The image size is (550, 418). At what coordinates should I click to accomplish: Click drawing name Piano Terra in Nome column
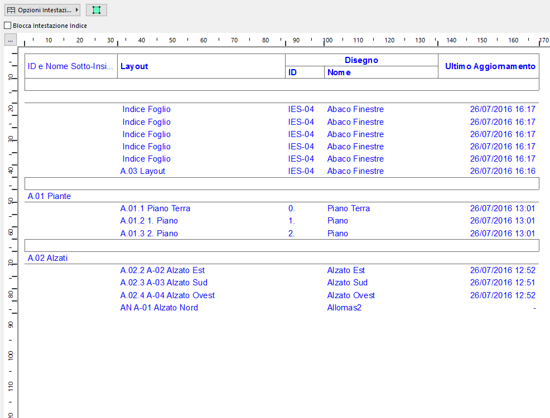tap(348, 208)
